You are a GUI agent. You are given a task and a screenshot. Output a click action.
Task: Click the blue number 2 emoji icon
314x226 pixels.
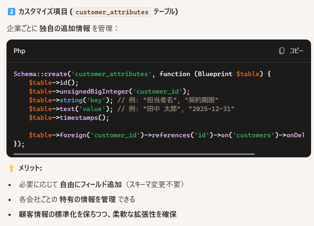pos(11,12)
